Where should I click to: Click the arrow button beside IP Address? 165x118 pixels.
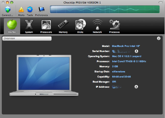coord(136,87)
